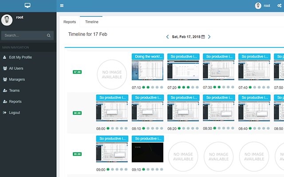
Task: Go to next day with right chevron
Action: tap(209, 37)
